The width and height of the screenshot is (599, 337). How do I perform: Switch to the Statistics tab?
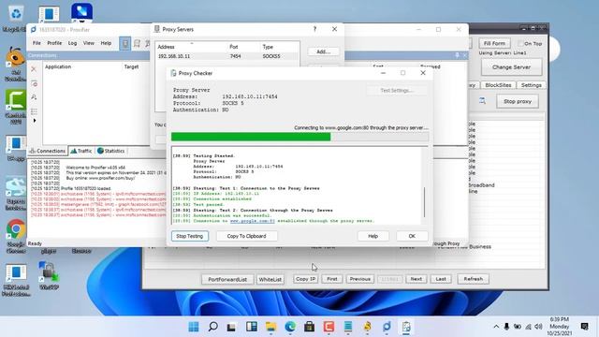click(x=110, y=151)
